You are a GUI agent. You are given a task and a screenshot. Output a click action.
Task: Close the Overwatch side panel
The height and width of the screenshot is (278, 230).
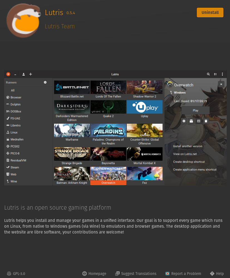click(221, 84)
